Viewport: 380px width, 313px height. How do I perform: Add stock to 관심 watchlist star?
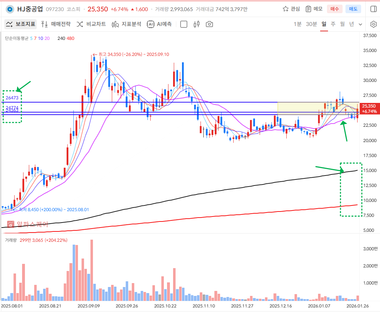click(x=291, y=9)
